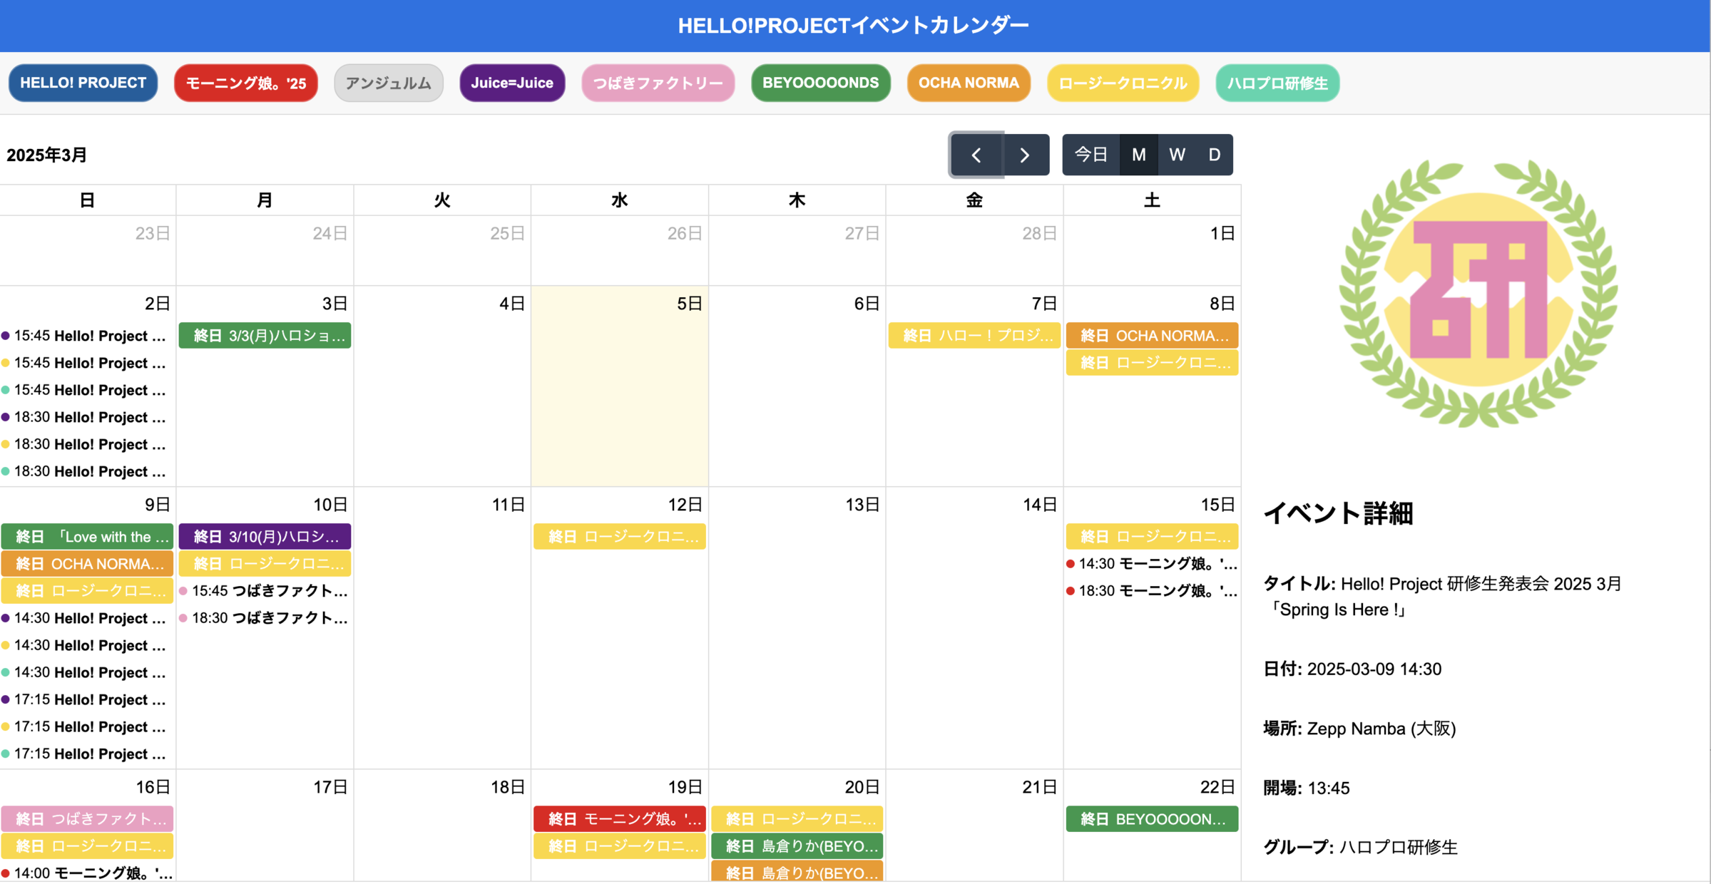
Task: Open the green 3/3(月)ハロショ all-day event
Action: (265, 336)
